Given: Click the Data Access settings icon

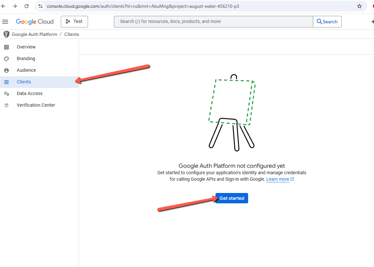Looking at the screenshot, I should click(x=6, y=94).
